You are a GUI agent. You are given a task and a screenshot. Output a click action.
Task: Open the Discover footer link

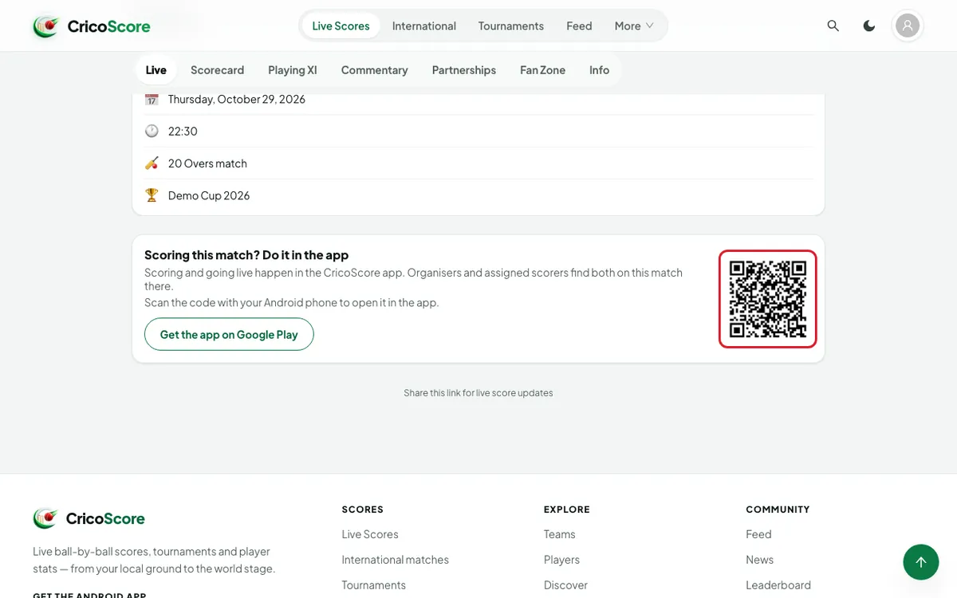[565, 585]
